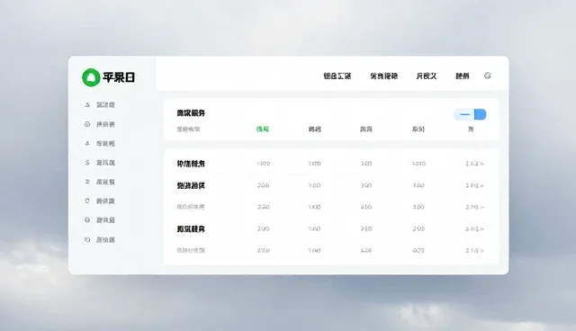Click the bottommost sidebar item icon
The width and height of the screenshot is (576, 331).
point(87,239)
